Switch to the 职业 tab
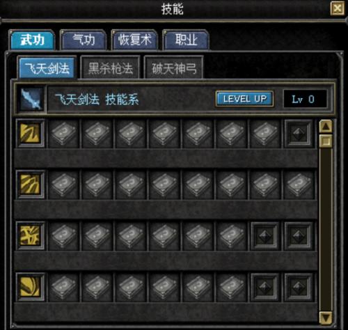The width and height of the screenshot is (348, 330). [186, 40]
